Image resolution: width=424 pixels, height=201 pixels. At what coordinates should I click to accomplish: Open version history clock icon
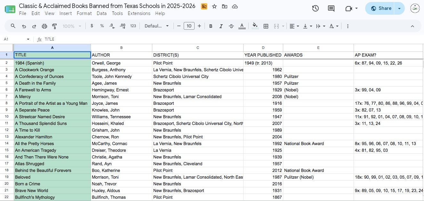click(316, 9)
